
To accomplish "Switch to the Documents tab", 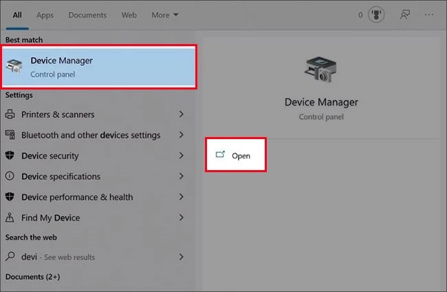I will pos(87,14).
